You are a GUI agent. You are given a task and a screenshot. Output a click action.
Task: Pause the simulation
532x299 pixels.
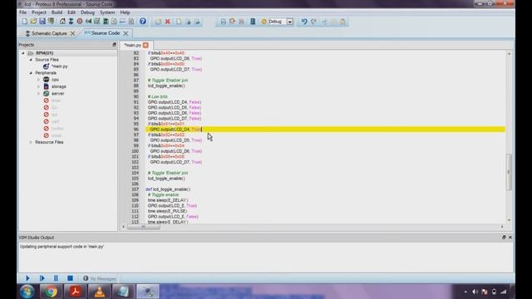pos(56,278)
